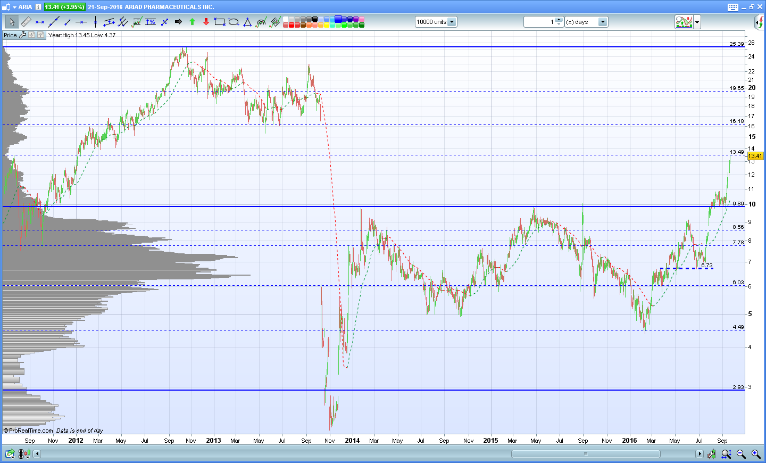
Task: Open the chart type menu beside ARIA
Action: [x=9, y=7]
